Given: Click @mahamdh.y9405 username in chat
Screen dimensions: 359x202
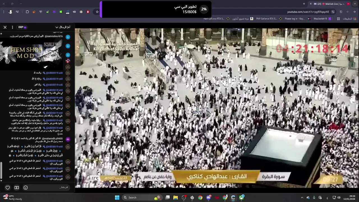Looking at the screenshot, I should [x=52, y=139].
